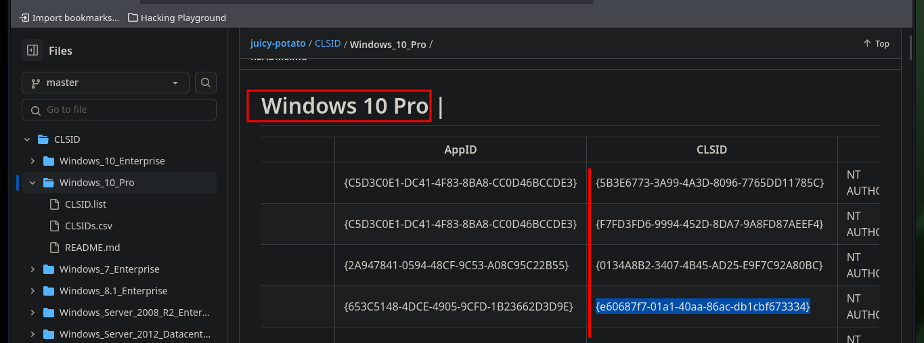Open Windows_10_Enterprise folder
924x343 pixels.
click(x=112, y=161)
